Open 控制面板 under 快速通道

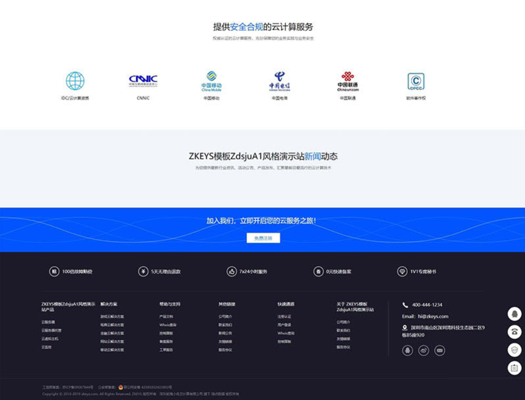click(284, 342)
